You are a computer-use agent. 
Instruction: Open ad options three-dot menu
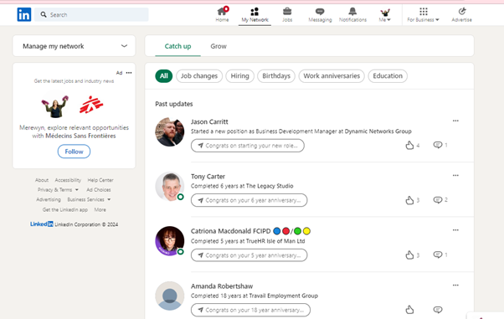pyautogui.click(x=129, y=73)
